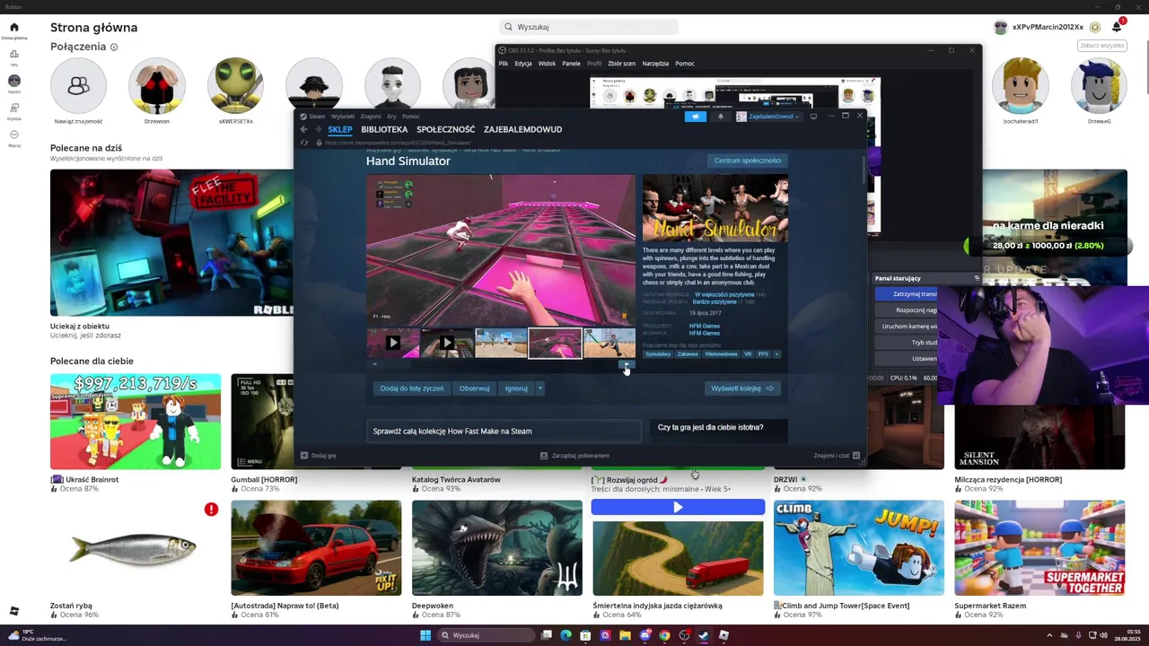Reload the Steam store page
The height and width of the screenshot is (646, 1149).
pyautogui.click(x=304, y=143)
